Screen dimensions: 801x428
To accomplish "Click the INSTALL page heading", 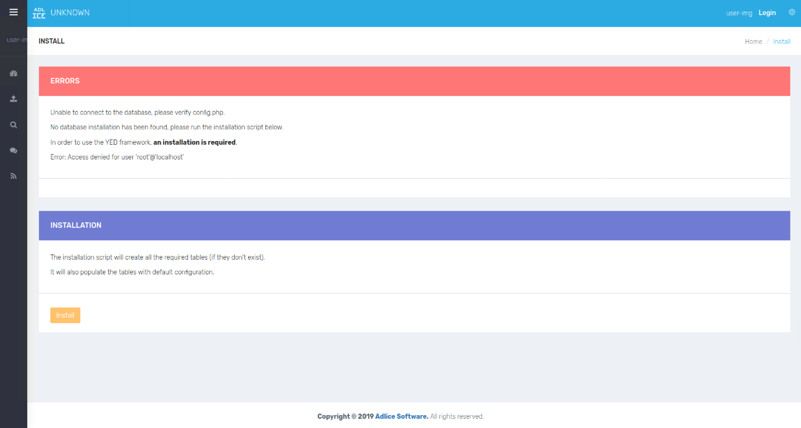I will (52, 41).
